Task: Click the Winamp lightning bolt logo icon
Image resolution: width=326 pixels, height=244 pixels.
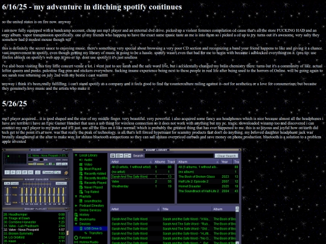Action: 66,173
